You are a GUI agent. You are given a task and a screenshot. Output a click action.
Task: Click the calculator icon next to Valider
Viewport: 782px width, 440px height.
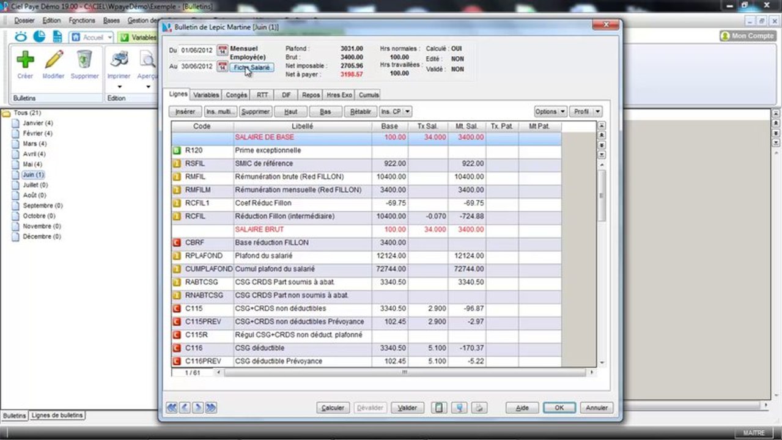coord(438,408)
